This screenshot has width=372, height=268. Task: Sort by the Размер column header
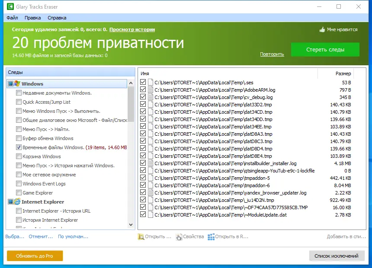pos(336,73)
